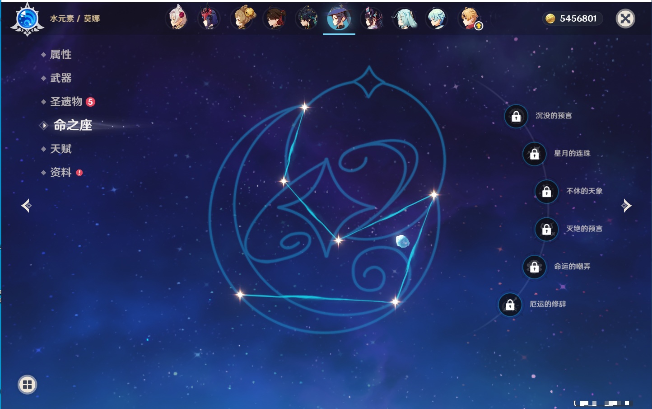Screen dimensions: 652x409
Task: Click the 星月的连珠 constellation label
Action: pos(572,153)
